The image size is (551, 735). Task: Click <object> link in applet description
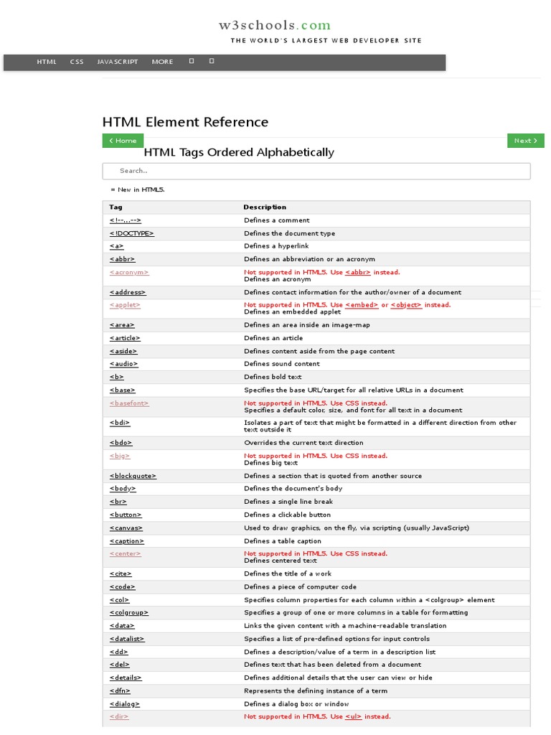pos(406,305)
